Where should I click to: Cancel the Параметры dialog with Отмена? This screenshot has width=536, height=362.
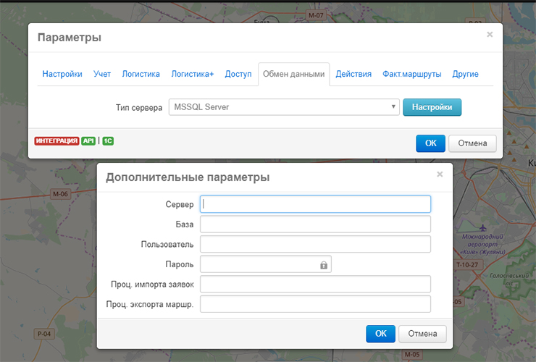pyautogui.click(x=472, y=143)
